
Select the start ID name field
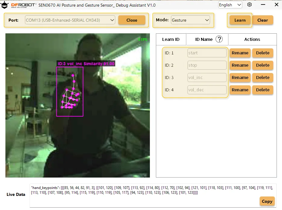[207, 53]
